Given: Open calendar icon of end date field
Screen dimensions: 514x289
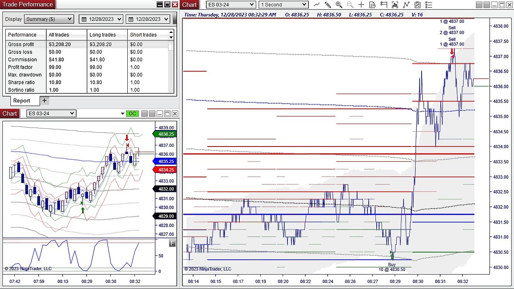Looking at the screenshot, I should click(130, 19).
